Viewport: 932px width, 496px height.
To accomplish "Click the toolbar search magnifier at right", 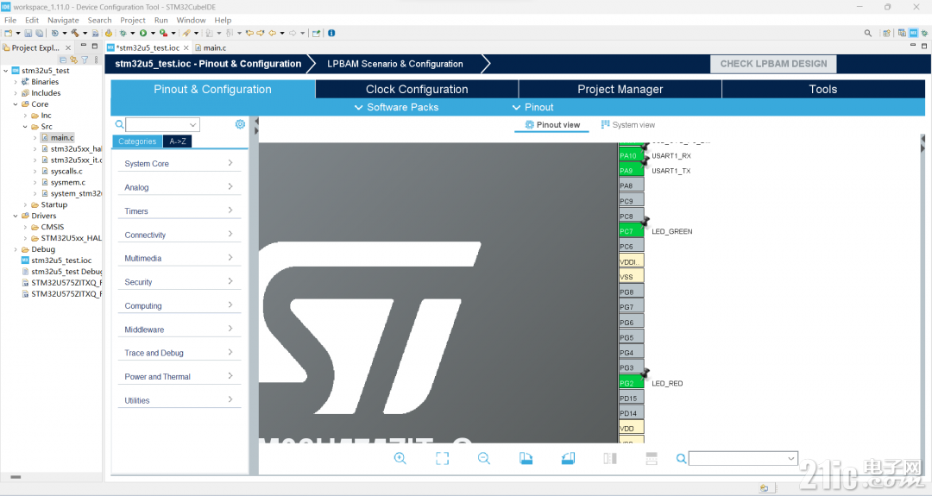I will pyautogui.click(x=868, y=34).
